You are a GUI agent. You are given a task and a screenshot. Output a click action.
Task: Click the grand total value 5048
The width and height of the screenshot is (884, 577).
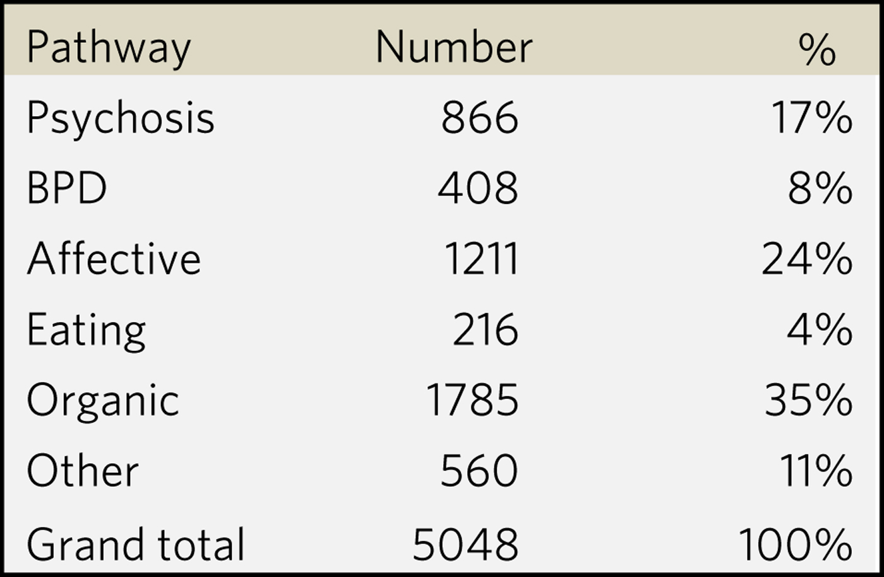[x=465, y=544]
